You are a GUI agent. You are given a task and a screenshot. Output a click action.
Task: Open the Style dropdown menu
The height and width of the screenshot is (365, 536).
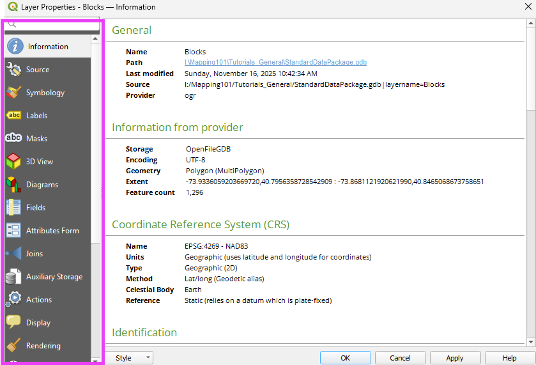(x=129, y=358)
